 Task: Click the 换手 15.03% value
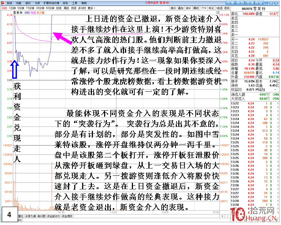click(x=249, y=81)
